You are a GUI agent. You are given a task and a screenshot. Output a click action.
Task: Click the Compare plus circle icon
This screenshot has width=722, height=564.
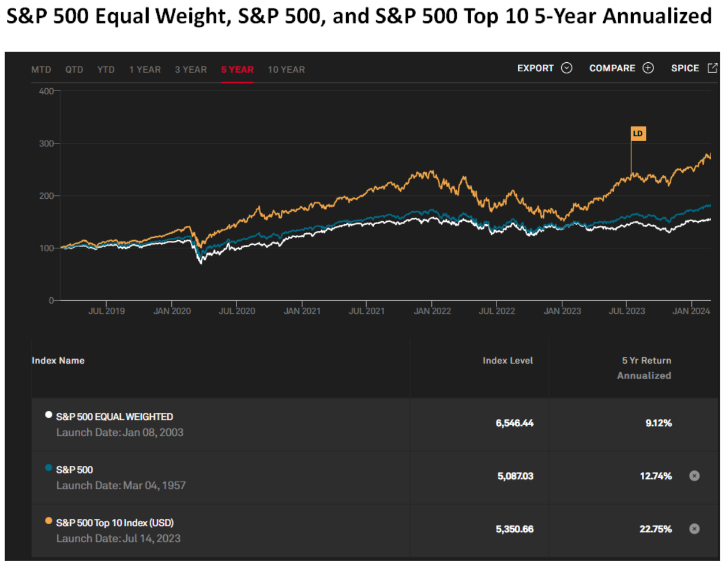tap(648, 69)
